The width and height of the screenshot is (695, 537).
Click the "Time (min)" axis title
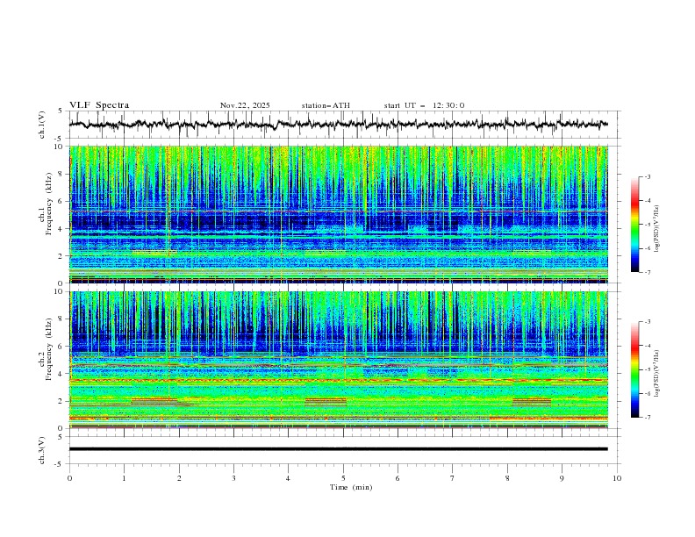351,487
